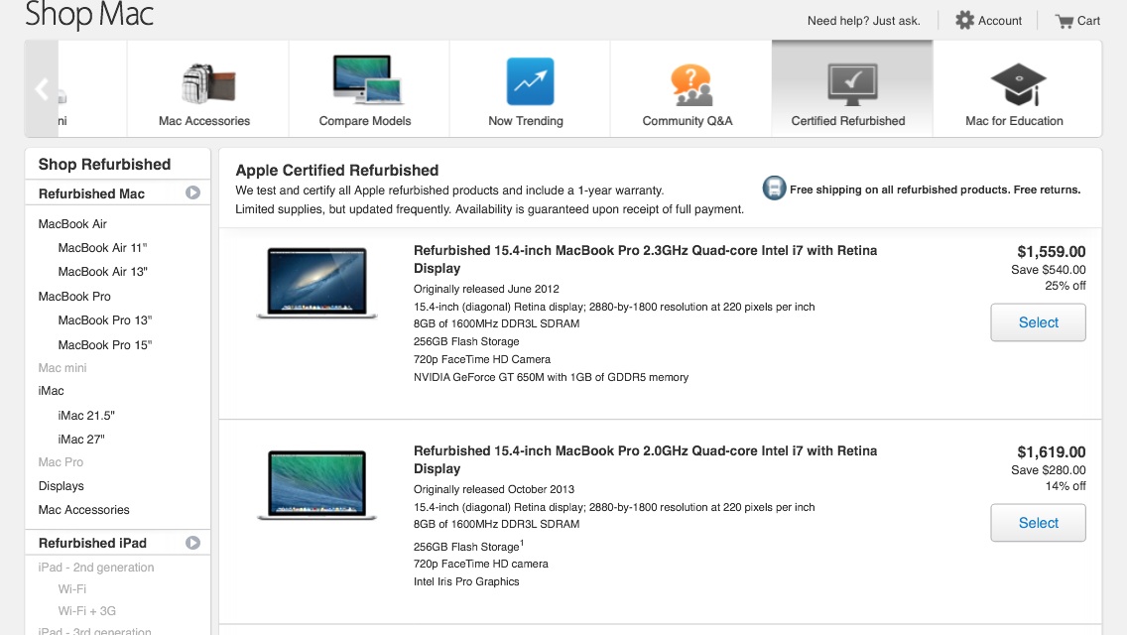Screen dimensions: 1127x635
Task: Click the Wi-Fi sidebar entry
Action: coord(71,588)
